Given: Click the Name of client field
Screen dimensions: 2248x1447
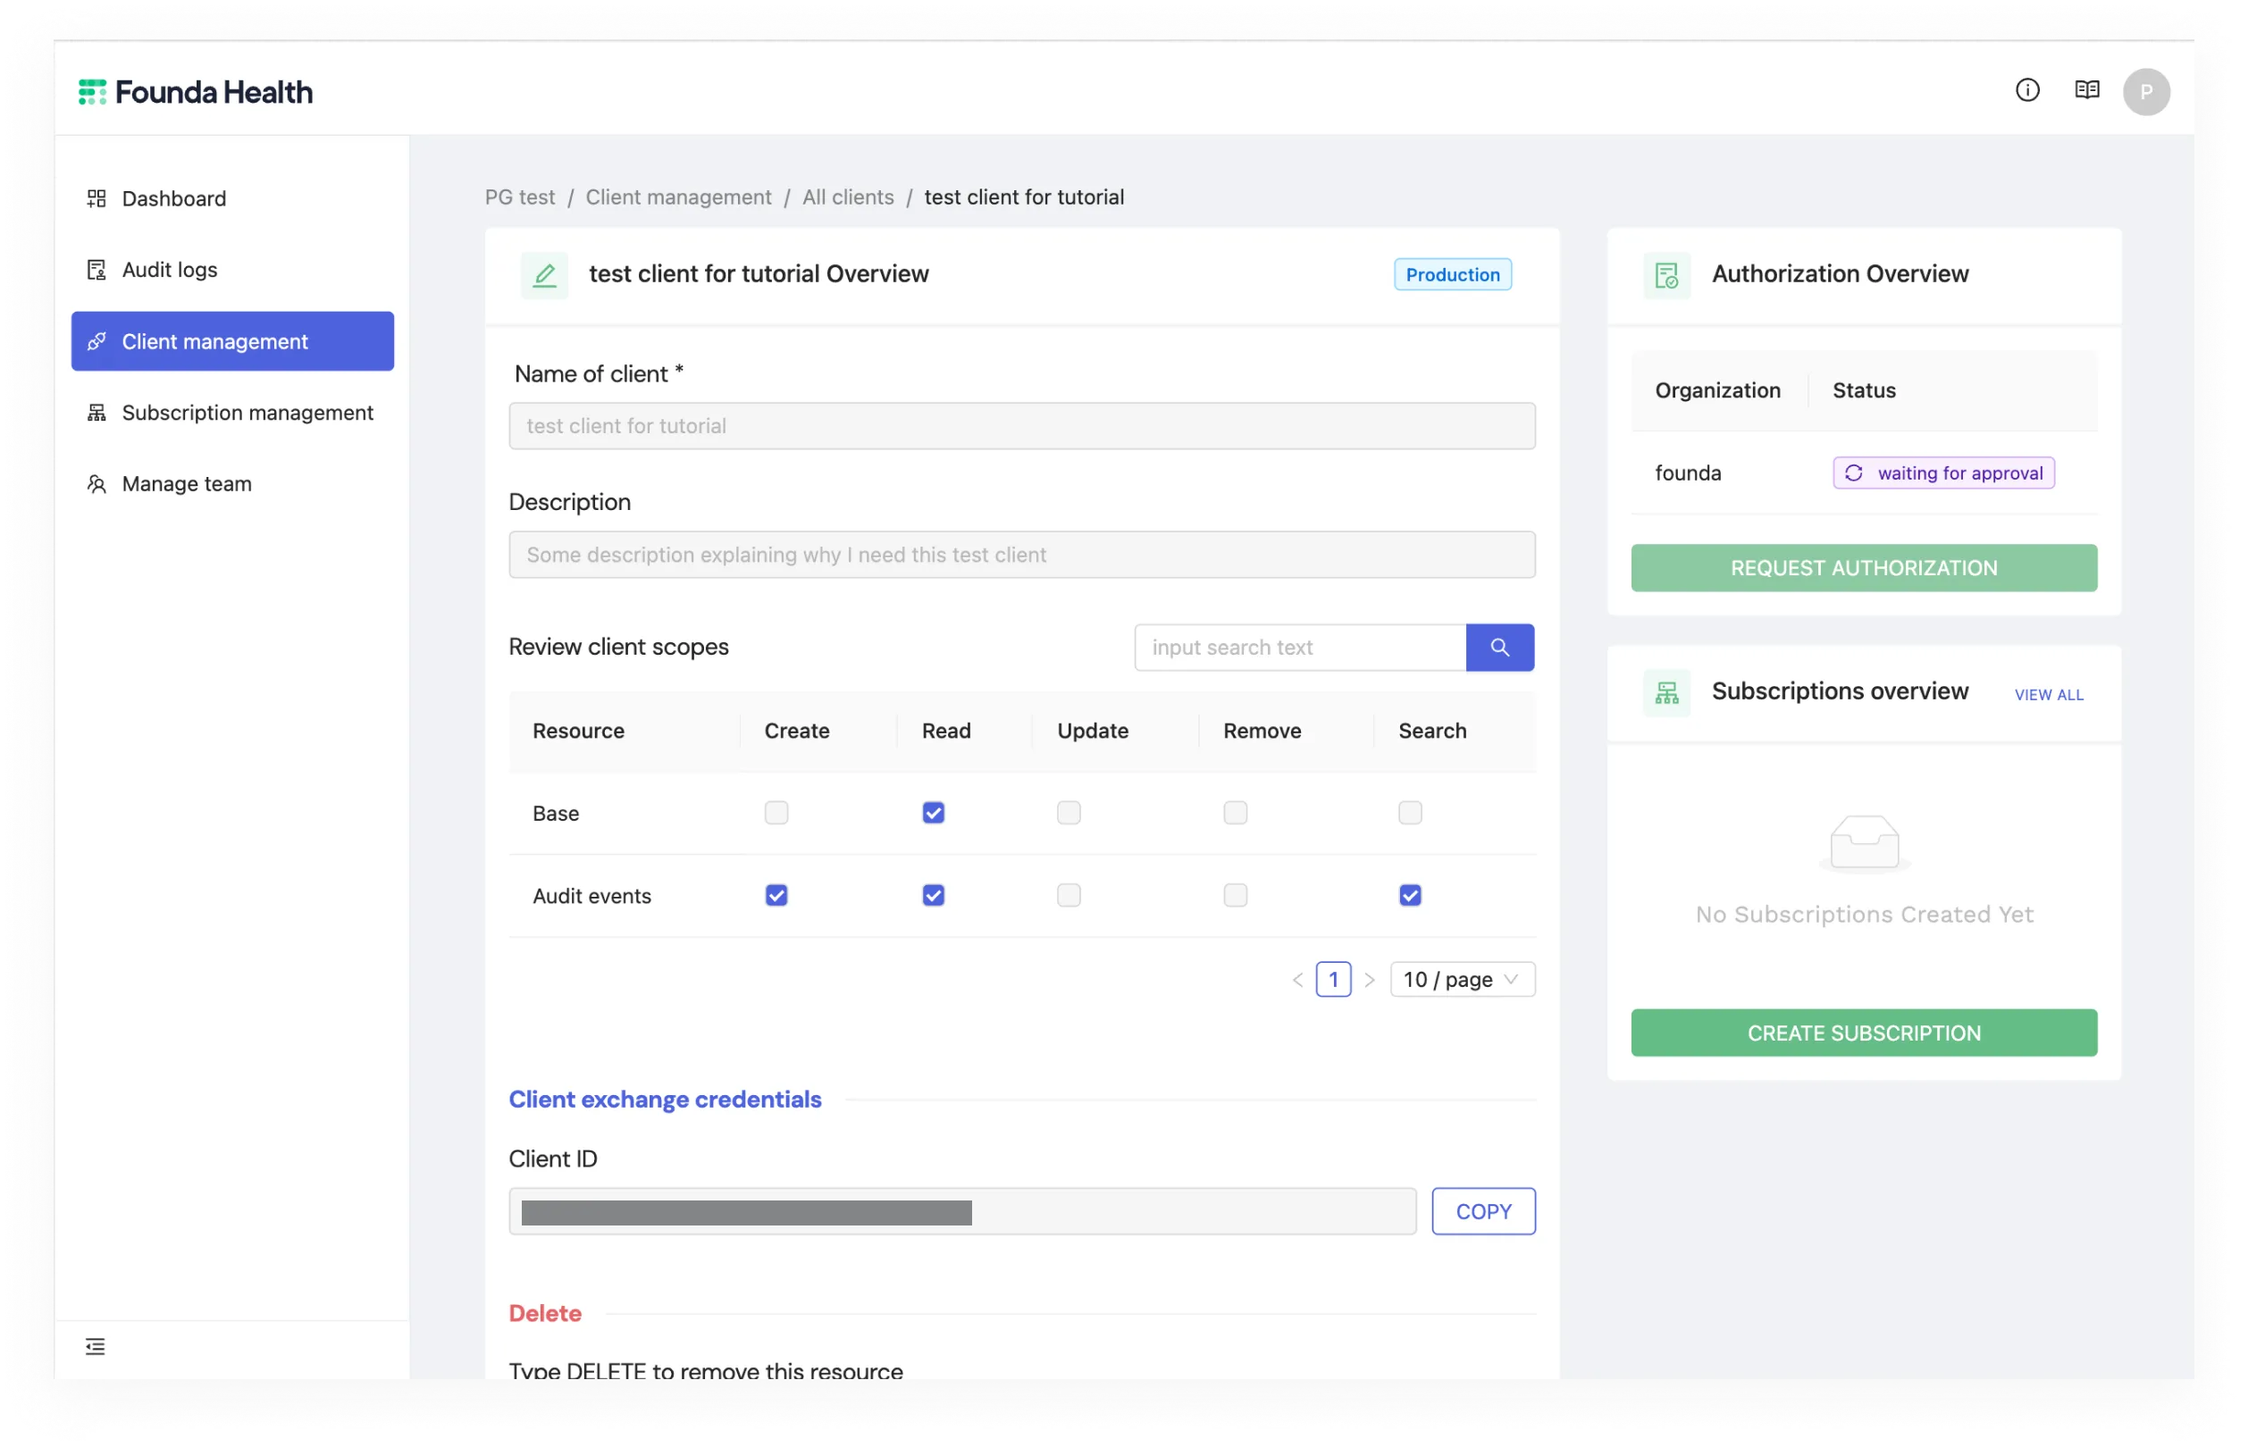Looking at the screenshot, I should (x=1021, y=426).
